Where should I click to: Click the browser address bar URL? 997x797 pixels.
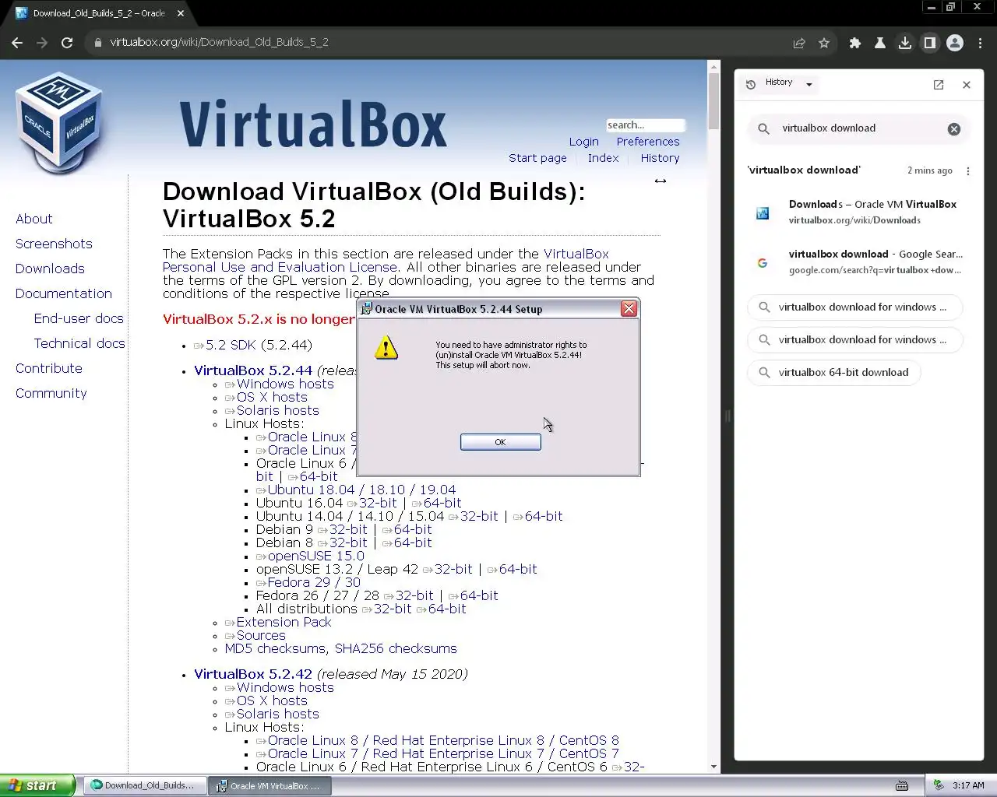click(219, 43)
